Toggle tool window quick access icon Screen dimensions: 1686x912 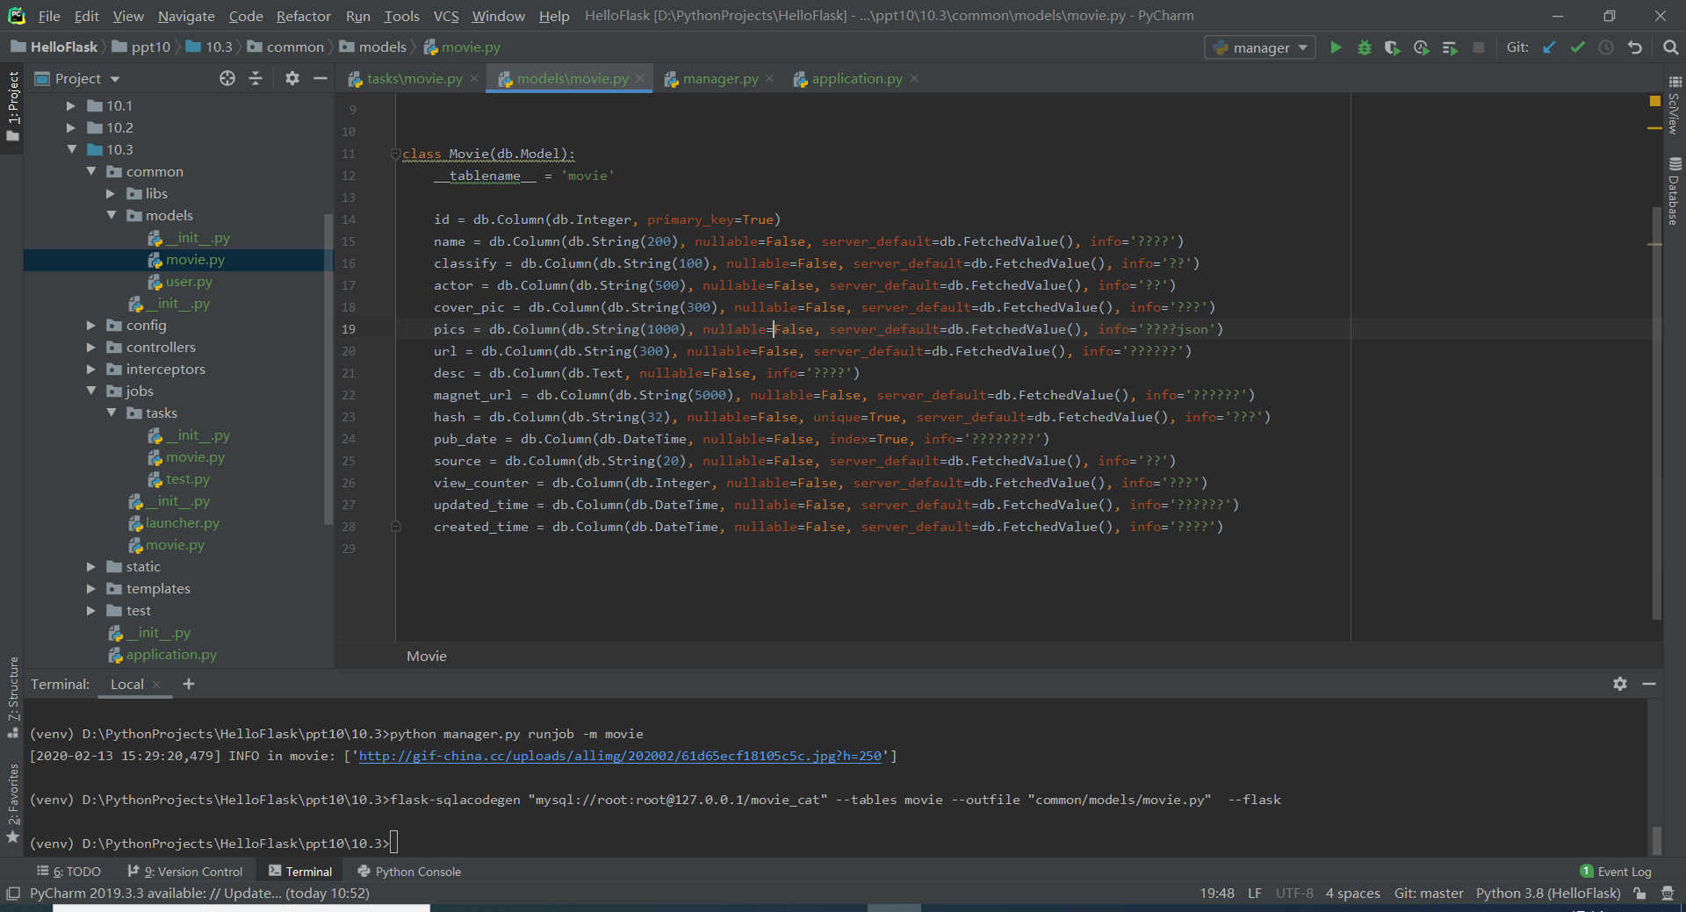[13, 894]
